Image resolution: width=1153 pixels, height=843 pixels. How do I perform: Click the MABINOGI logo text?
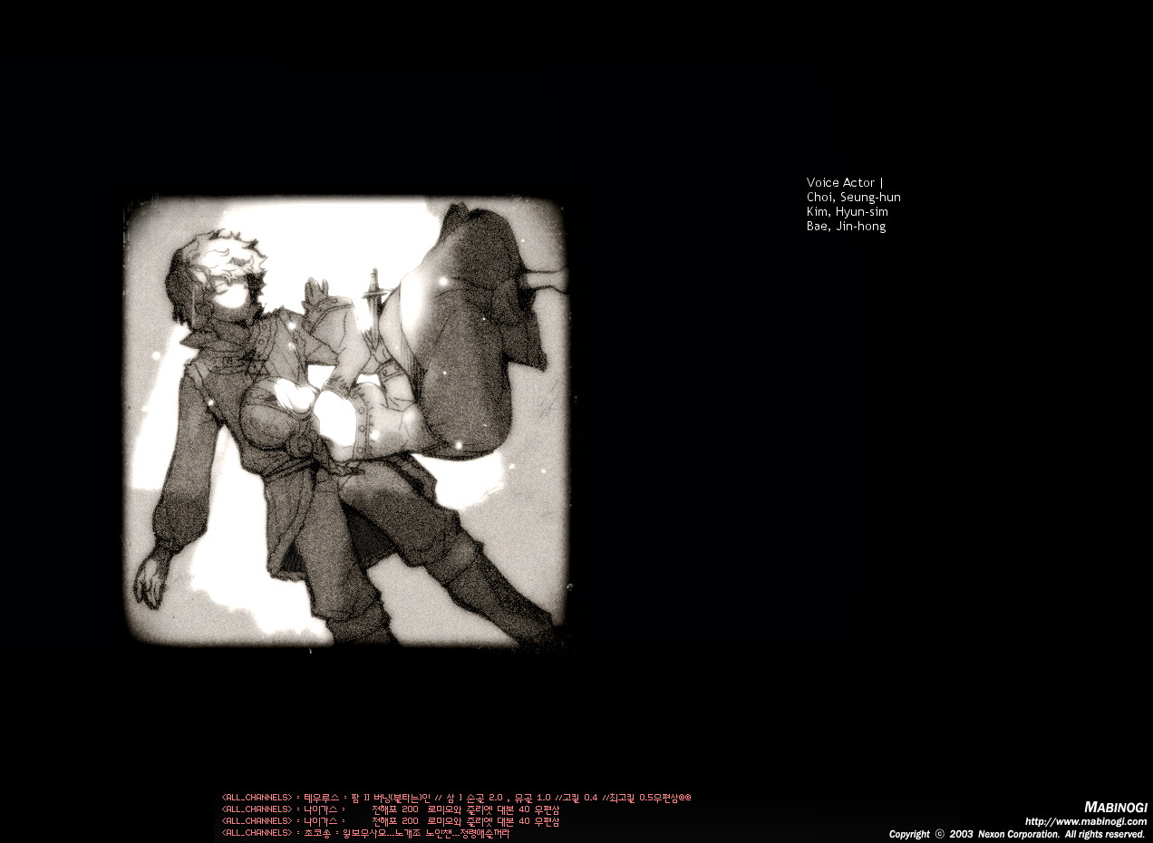(x=1115, y=807)
